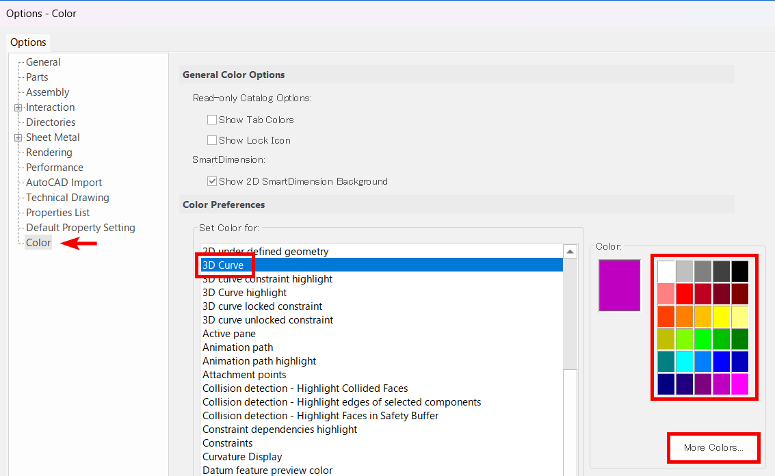775x476 pixels.
Task: Expand the Interaction tree node
Action: coord(18,107)
